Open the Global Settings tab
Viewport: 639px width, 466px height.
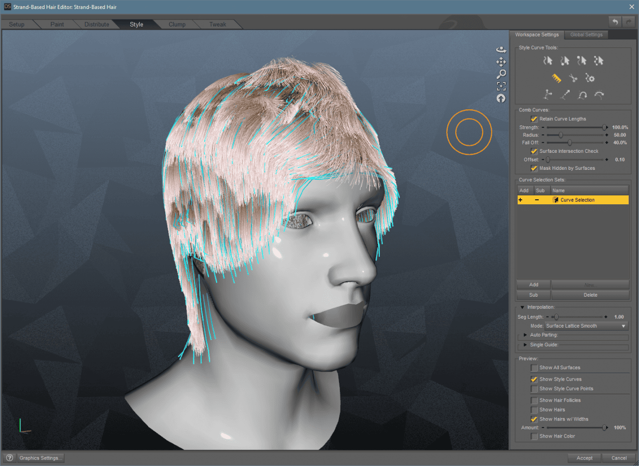click(x=586, y=34)
